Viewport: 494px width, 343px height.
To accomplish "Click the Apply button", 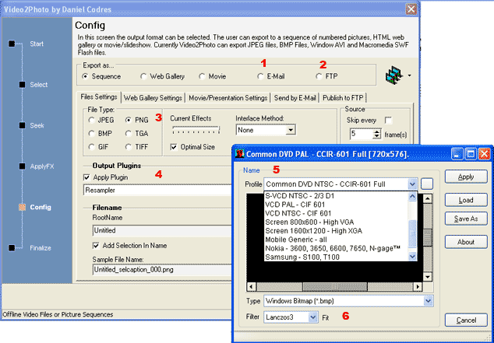I will (x=466, y=177).
